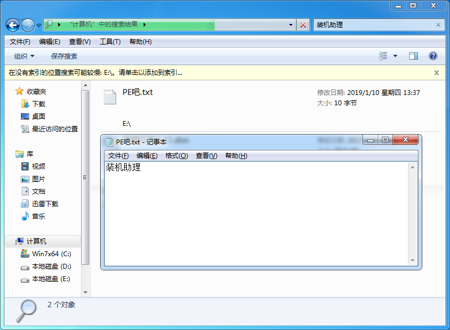Select the PE吧.txt file icon
This screenshot has width=450, height=330.
coord(110,96)
